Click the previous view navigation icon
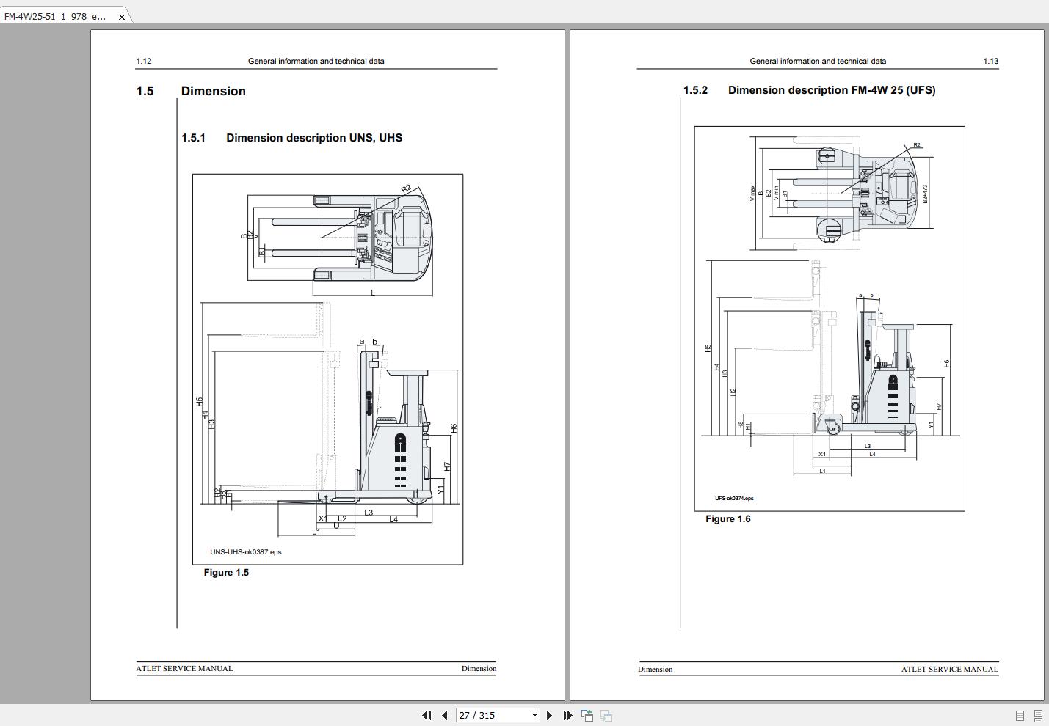The height and width of the screenshot is (726, 1049). tap(587, 715)
